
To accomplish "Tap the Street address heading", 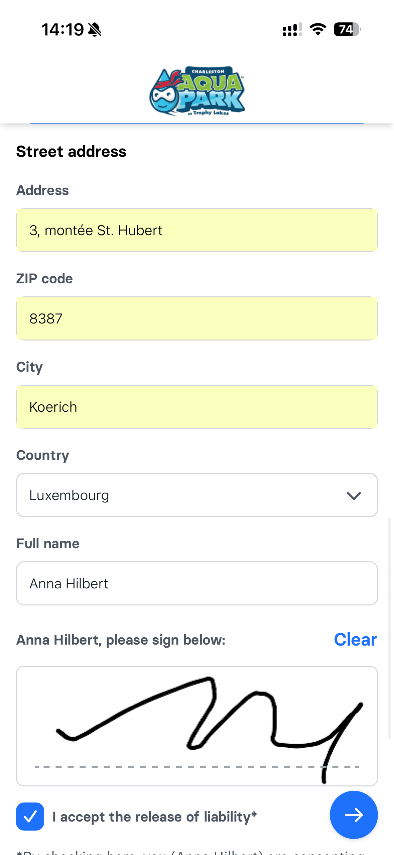I will [71, 152].
